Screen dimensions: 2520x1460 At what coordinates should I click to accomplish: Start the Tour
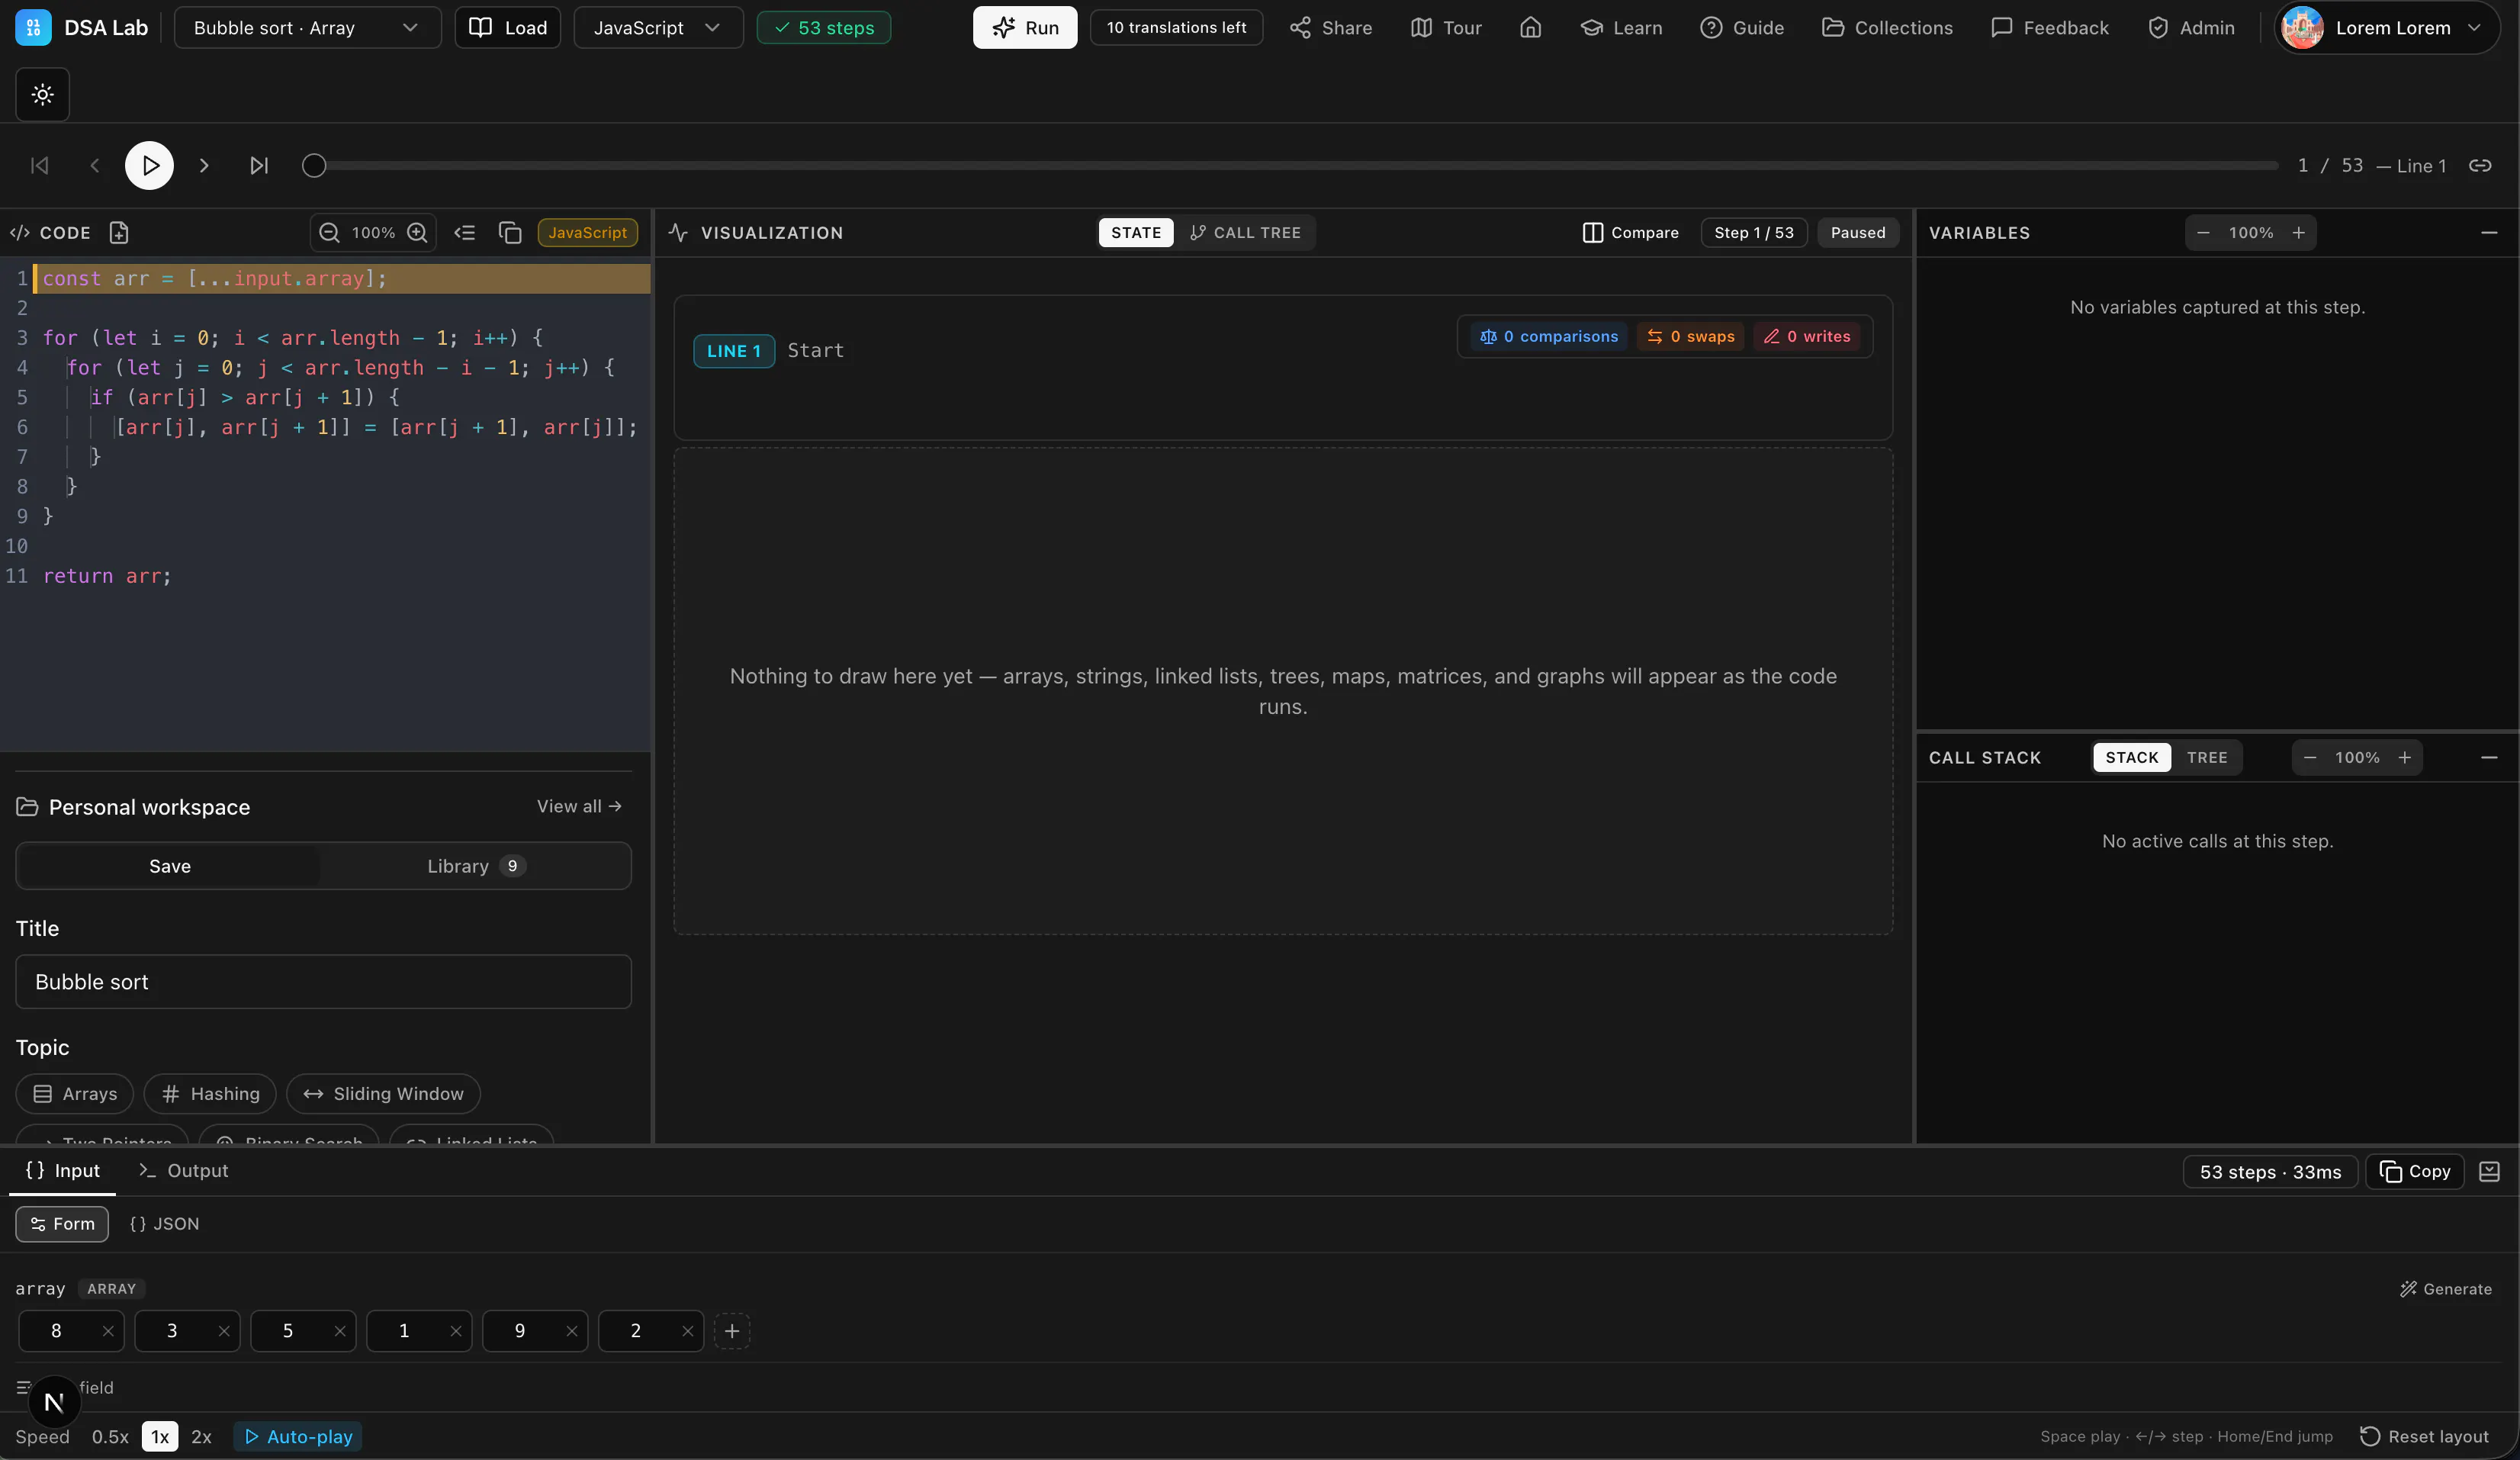(x=1446, y=28)
